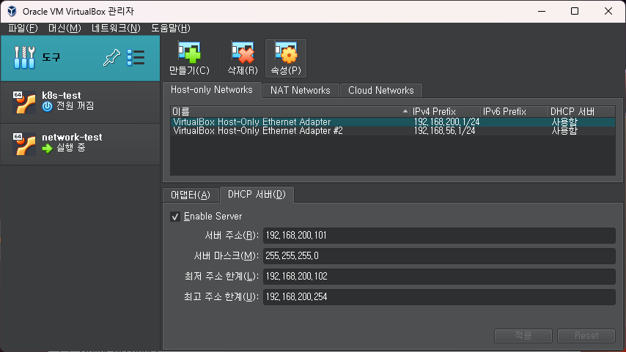626x352 pixels.
Task: Click the powered-off status icon of k8s-test
Action: coord(47,106)
